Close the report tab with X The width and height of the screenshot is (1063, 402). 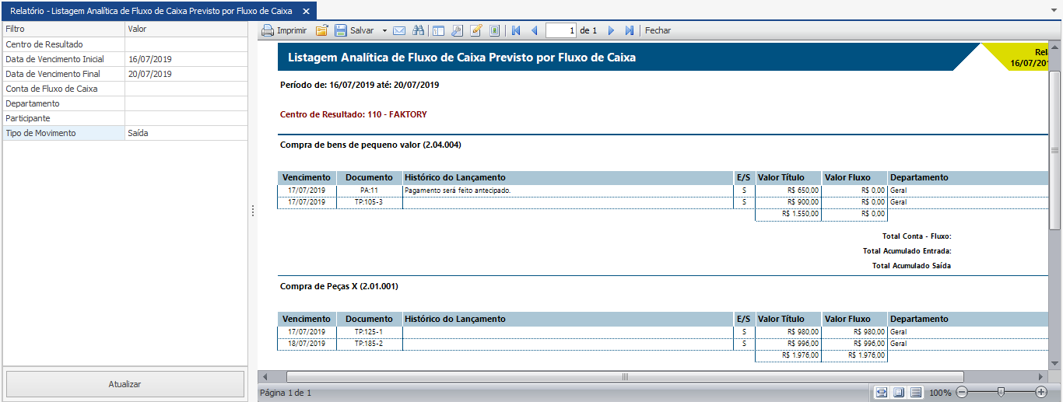[306, 11]
